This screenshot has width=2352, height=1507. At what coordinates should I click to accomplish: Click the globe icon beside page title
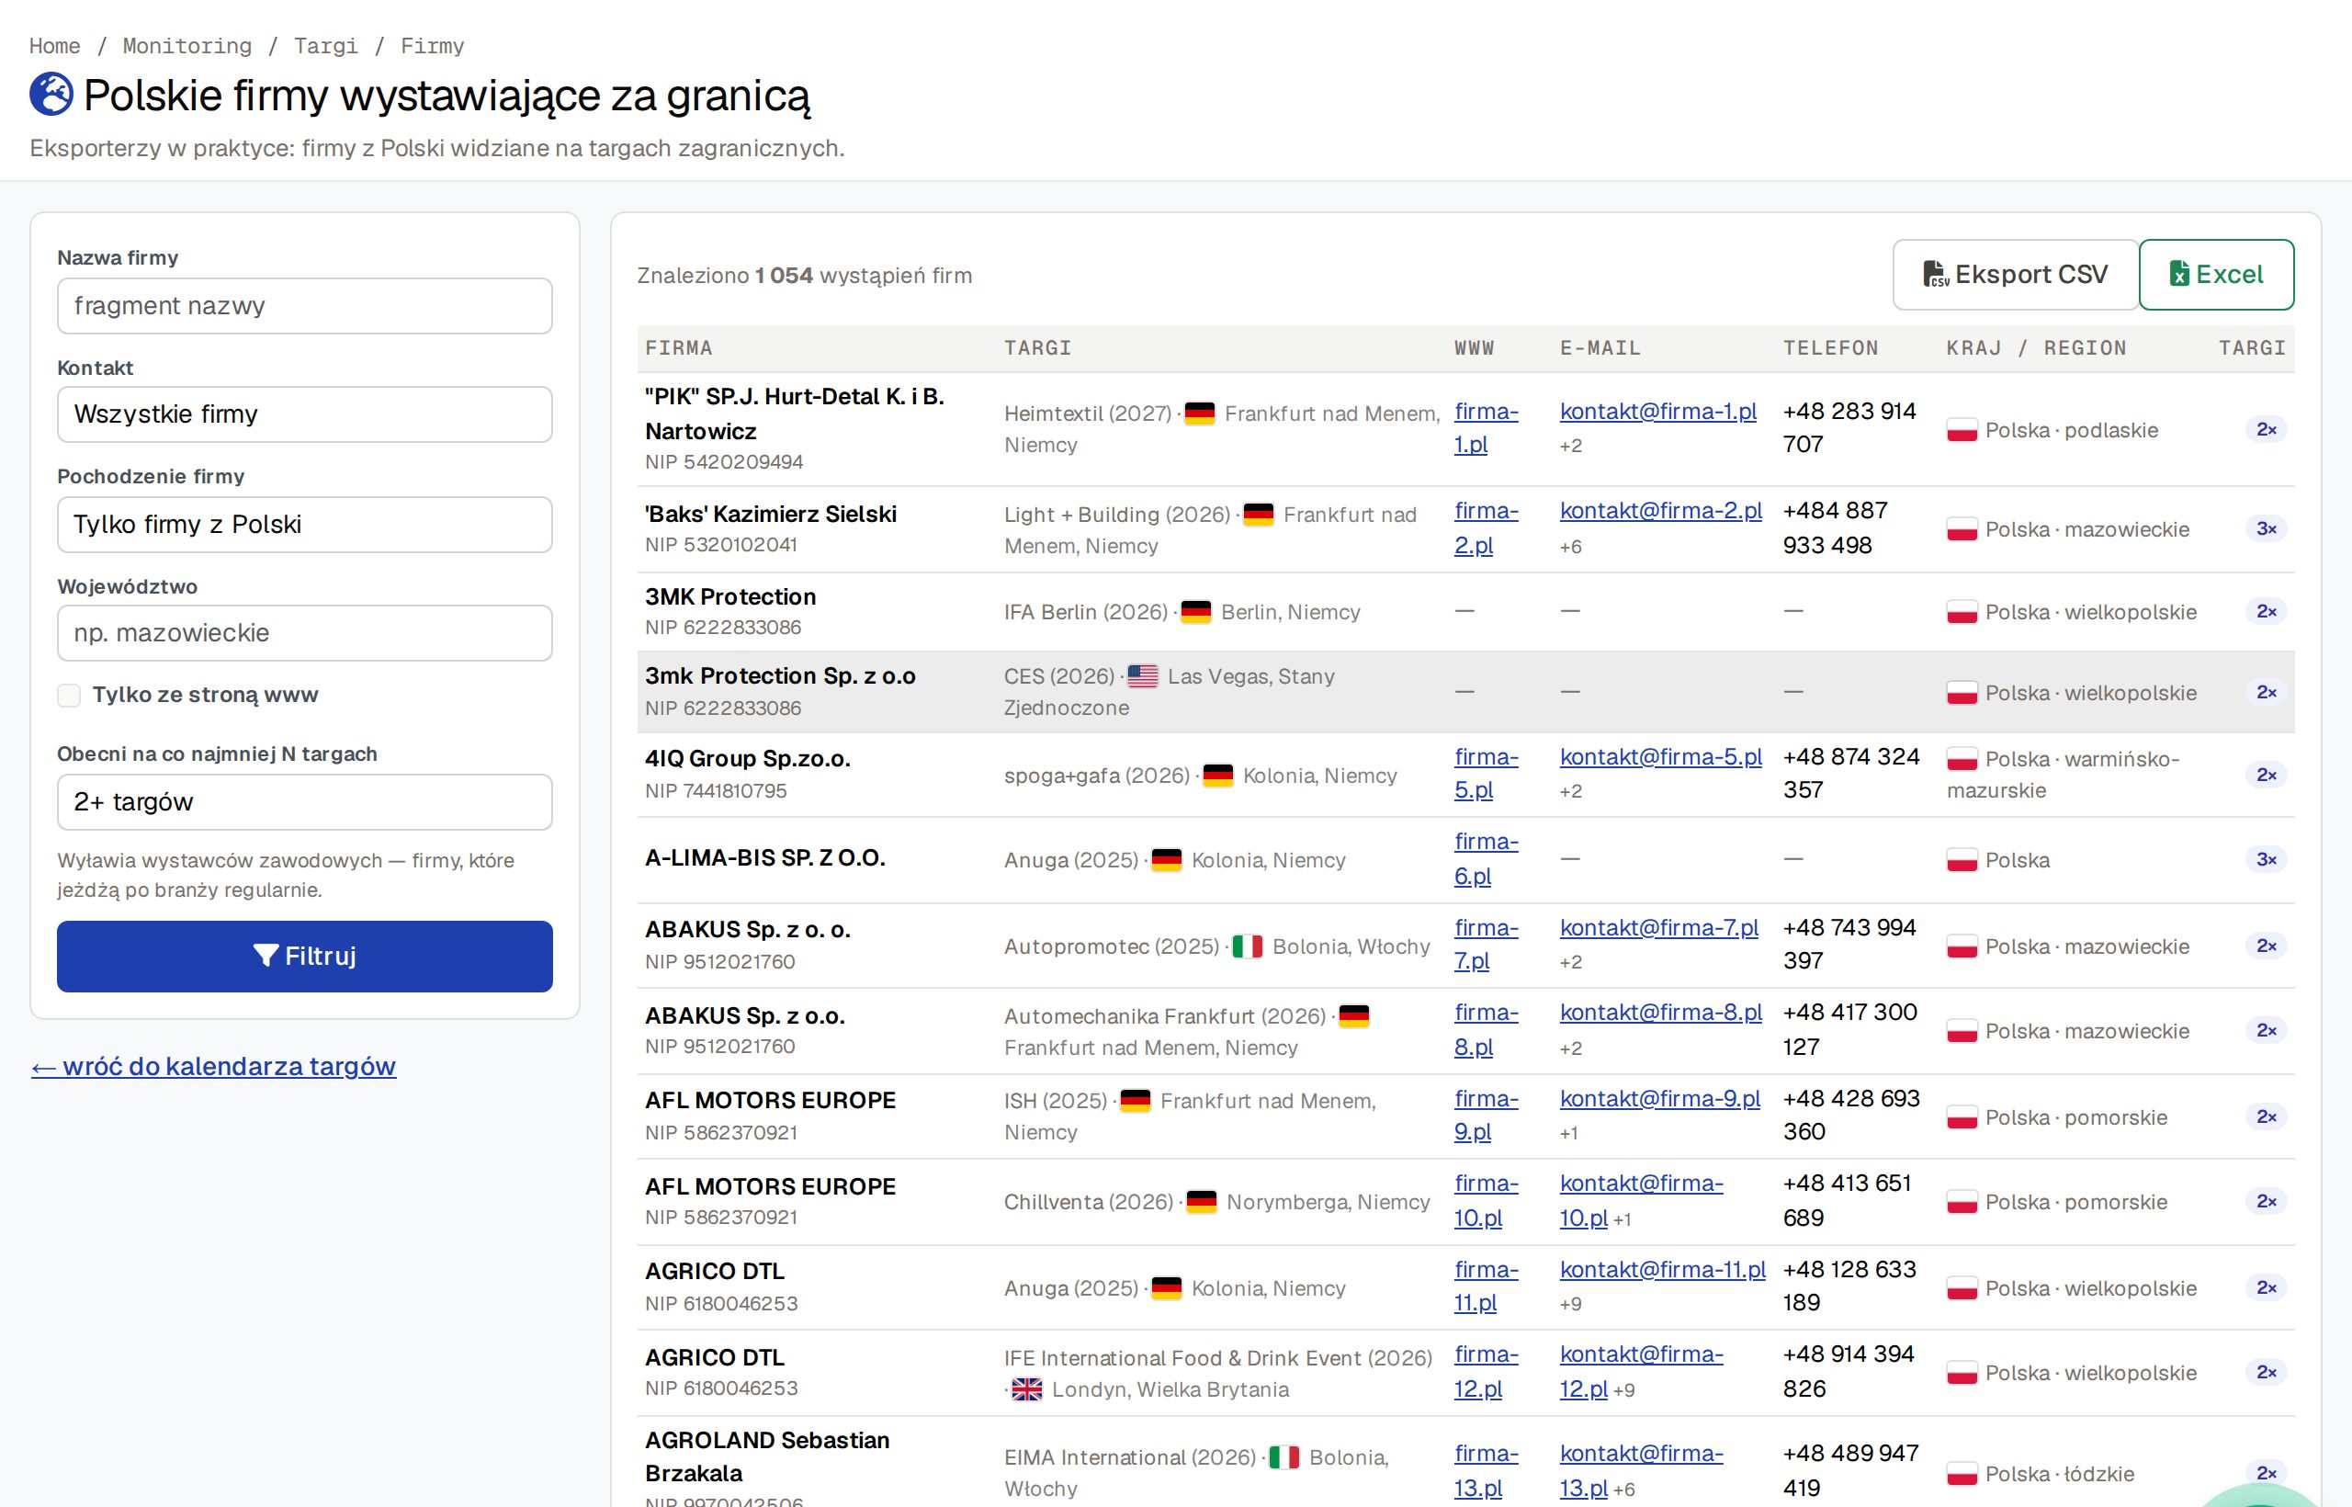tap(51, 94)
